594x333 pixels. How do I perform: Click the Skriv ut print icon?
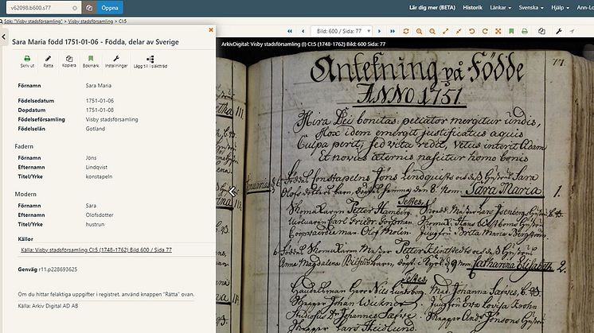coord(27,62)
